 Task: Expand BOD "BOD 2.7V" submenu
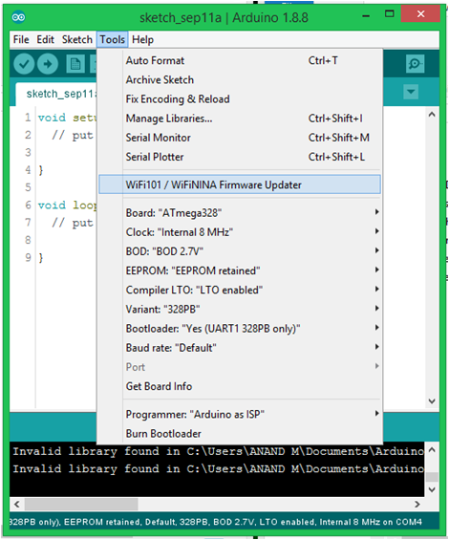(x=240, y=251)
